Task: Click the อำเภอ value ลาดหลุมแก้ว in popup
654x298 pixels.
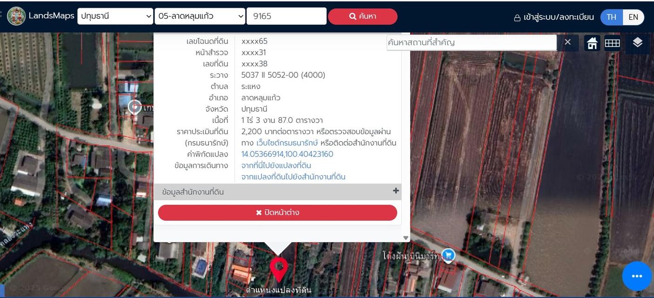Action: (x=261, y=98)
